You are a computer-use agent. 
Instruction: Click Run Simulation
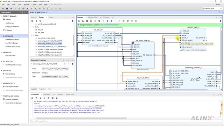point(10,56)
